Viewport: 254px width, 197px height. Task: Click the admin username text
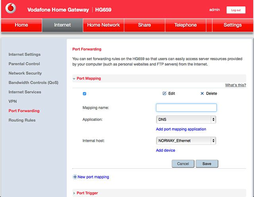click(x=214, y=10)
